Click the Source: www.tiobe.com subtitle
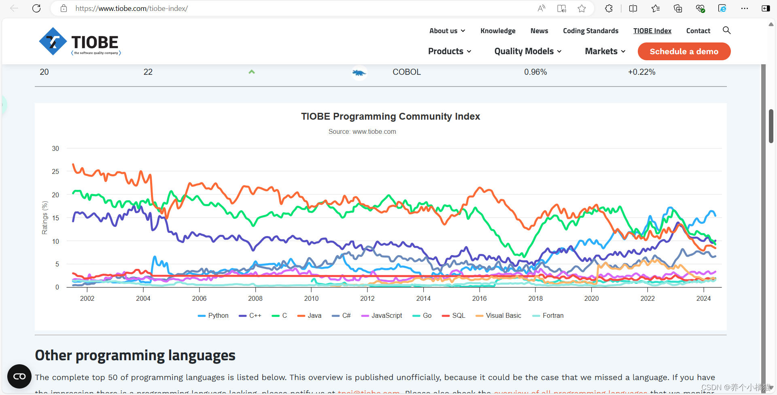Image resolution: width=777 pixels, height=395 pixels. point(362,132)
